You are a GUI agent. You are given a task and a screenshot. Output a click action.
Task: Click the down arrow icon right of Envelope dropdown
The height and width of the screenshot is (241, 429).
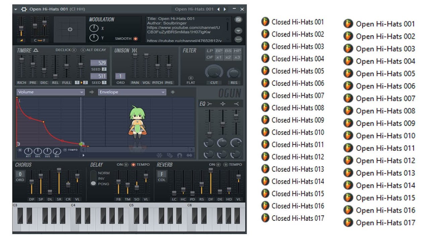pyautogui.click(x=173, y=92)
